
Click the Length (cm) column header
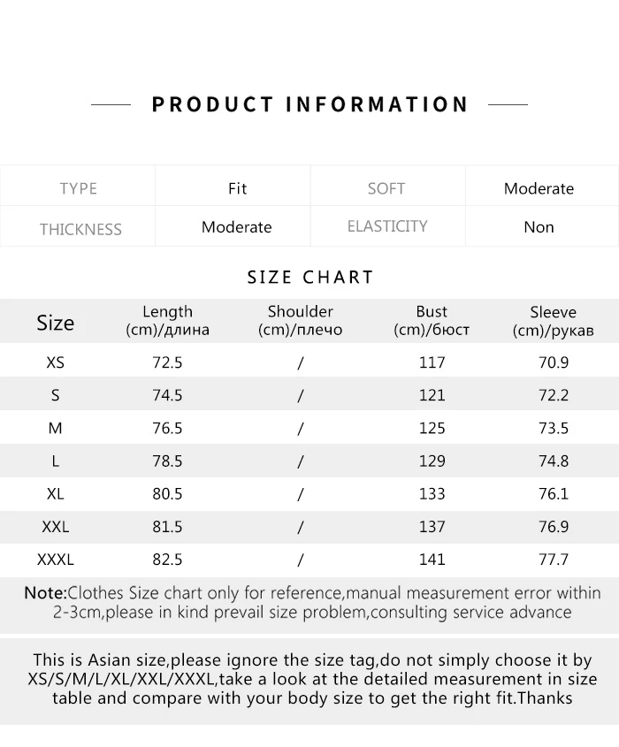[167, 321]
